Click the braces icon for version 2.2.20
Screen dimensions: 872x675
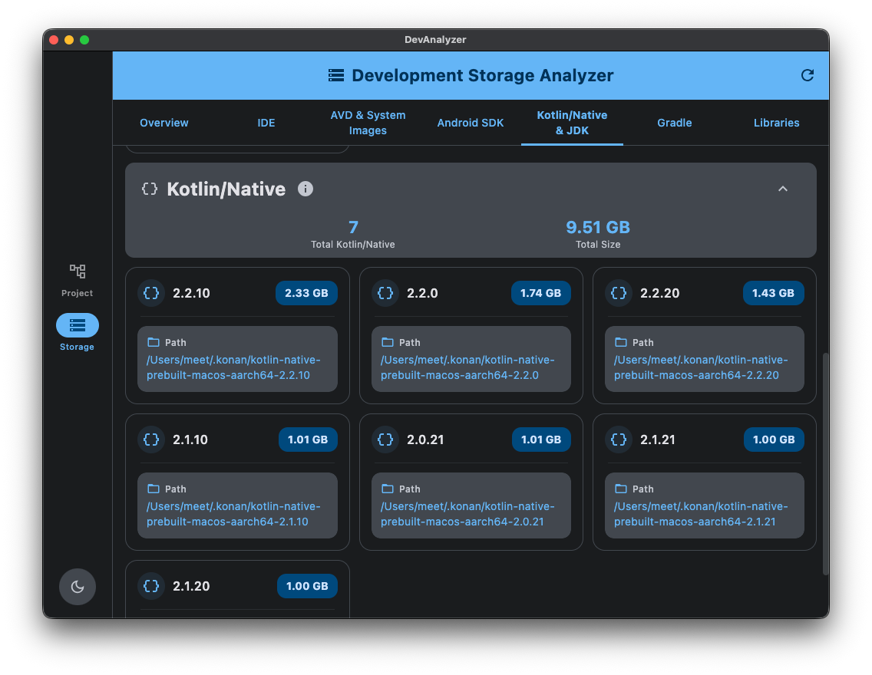pyautogui.click(x=619, y=293)
